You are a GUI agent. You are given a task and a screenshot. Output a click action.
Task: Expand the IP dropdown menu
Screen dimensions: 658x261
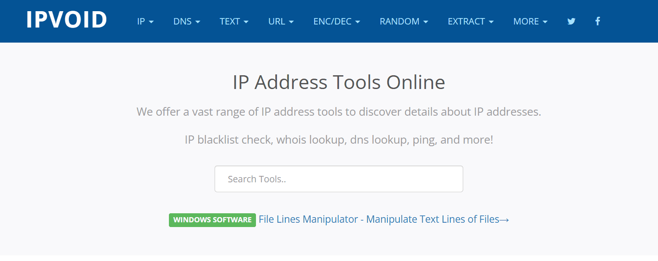(x=145, y=21)
